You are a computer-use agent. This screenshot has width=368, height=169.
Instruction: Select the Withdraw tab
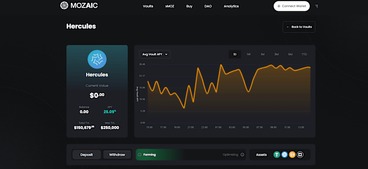pyautogui.click(x=117, y=155)
